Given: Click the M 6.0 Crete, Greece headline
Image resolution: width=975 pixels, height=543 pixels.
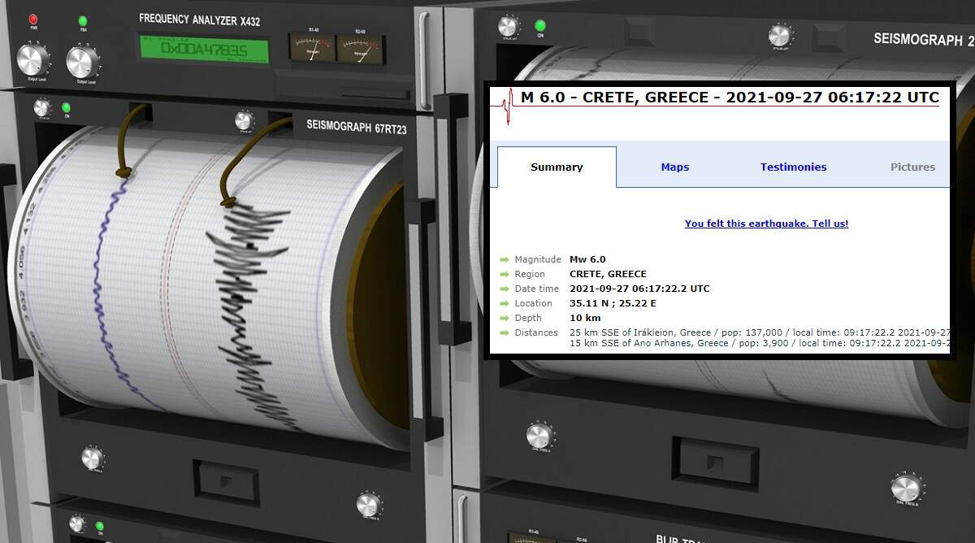Looking at the screenshot, I should (730, 98).
